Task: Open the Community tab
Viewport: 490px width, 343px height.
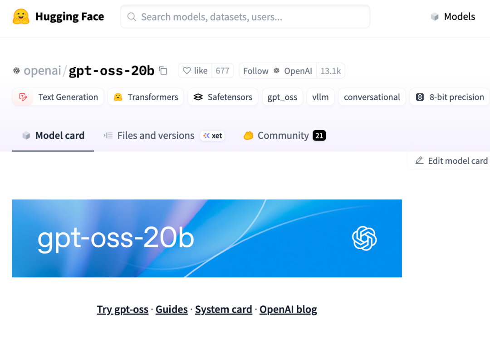Action: pyautogui.click(x=283, y=136)
